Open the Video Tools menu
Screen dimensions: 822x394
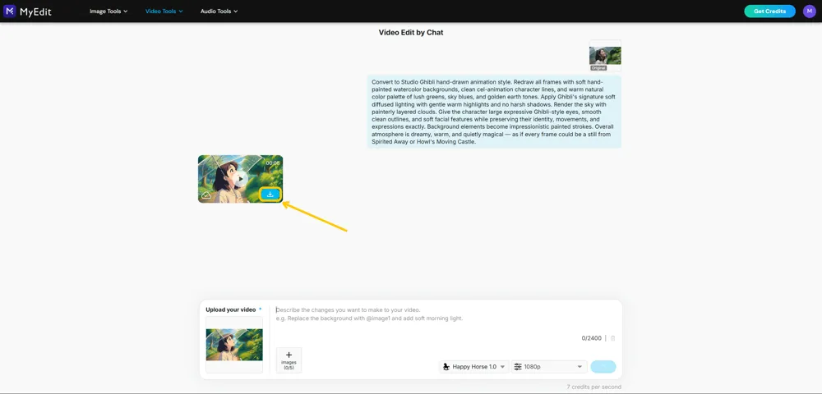pos(164,11)
